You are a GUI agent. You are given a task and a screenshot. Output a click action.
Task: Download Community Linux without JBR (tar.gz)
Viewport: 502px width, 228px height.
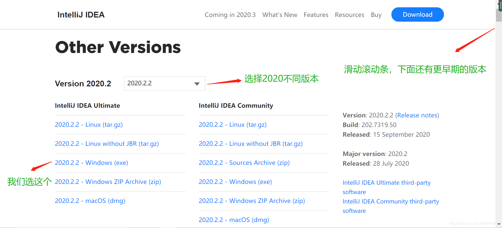click(x=251, y=144)
